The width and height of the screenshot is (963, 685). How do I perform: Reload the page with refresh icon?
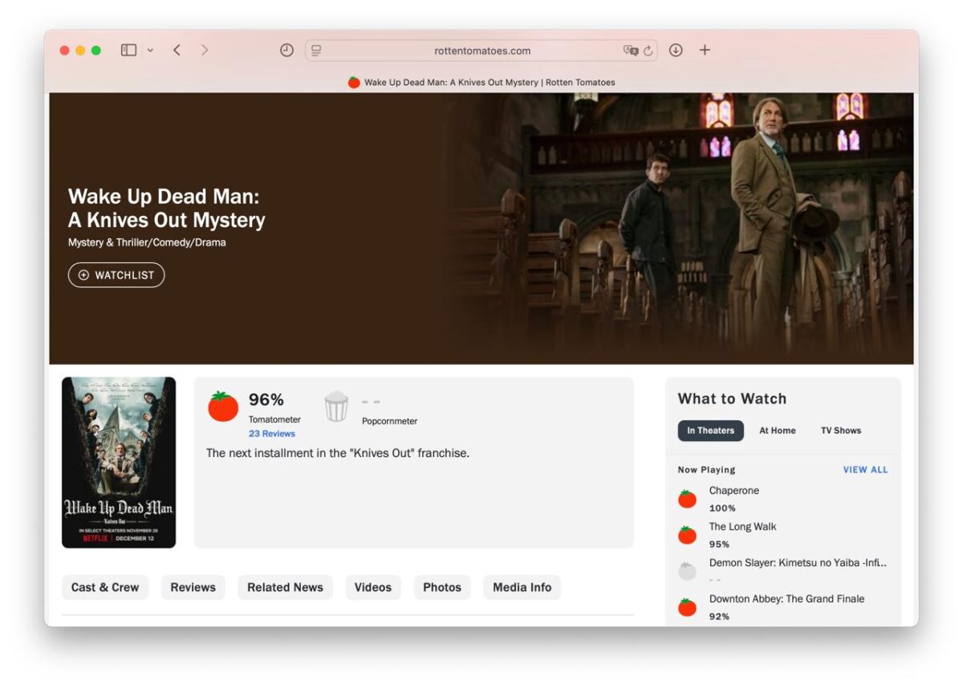click(648, 51)
